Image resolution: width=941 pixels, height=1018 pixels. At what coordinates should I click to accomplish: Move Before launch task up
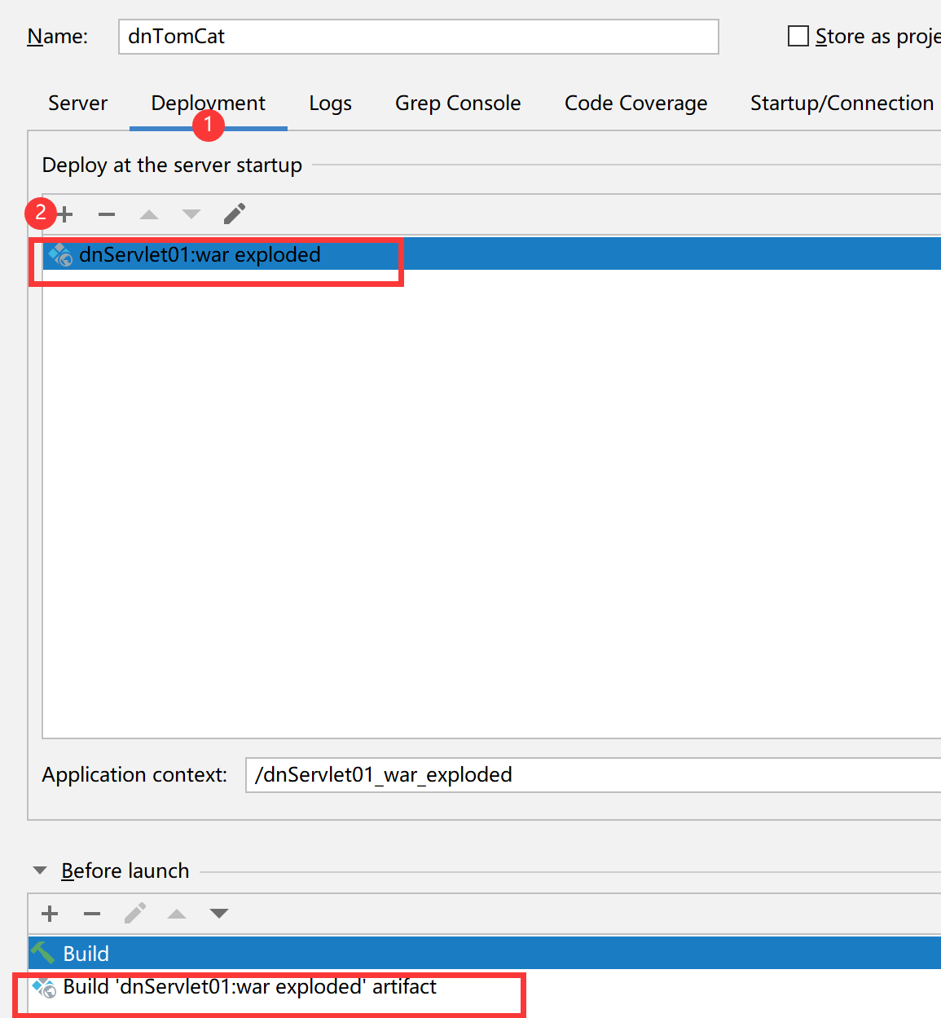(177, 914)
